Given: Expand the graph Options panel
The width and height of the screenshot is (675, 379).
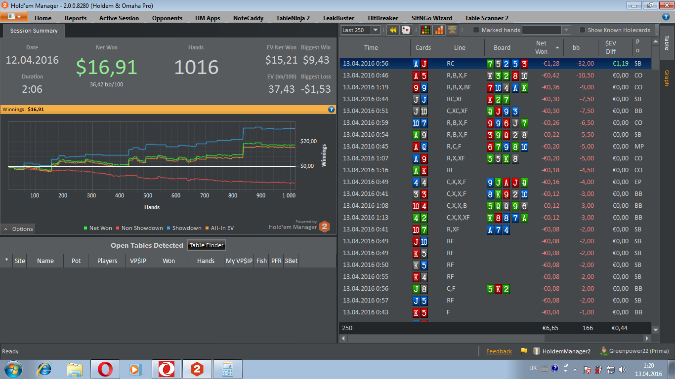Looking at the screenshot, I should [18, 229].
